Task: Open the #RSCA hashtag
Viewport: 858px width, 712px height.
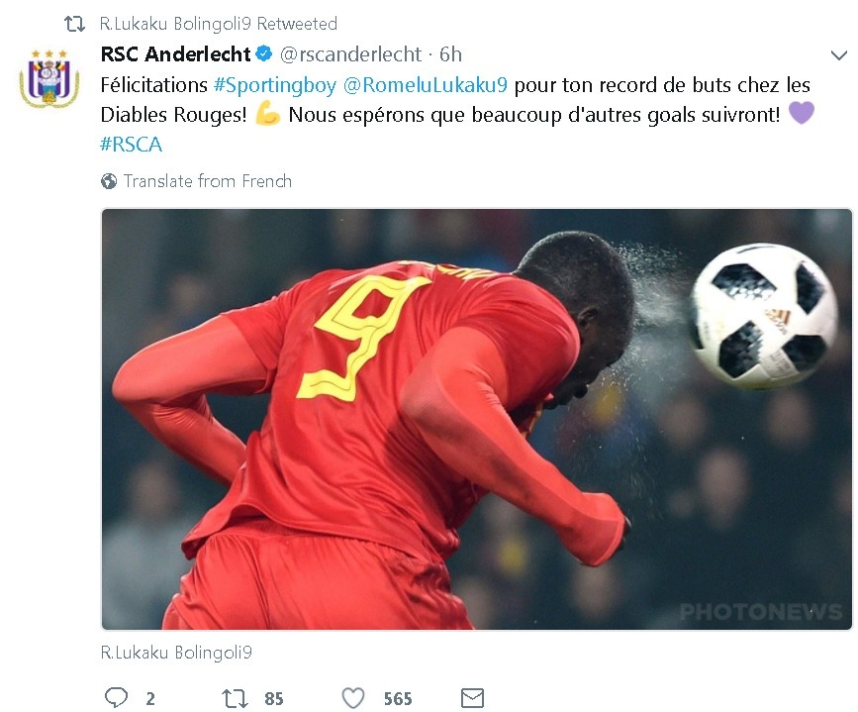Action: click(132, 145)
